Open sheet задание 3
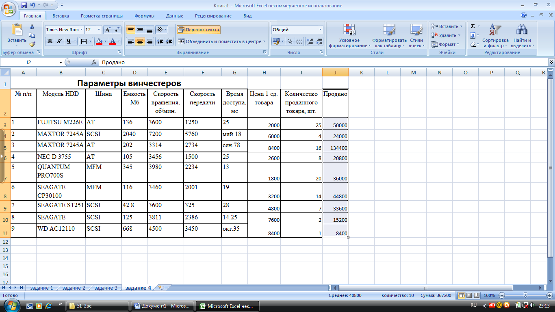This screenshot has width=555, height=312. (x=106, y=288)
